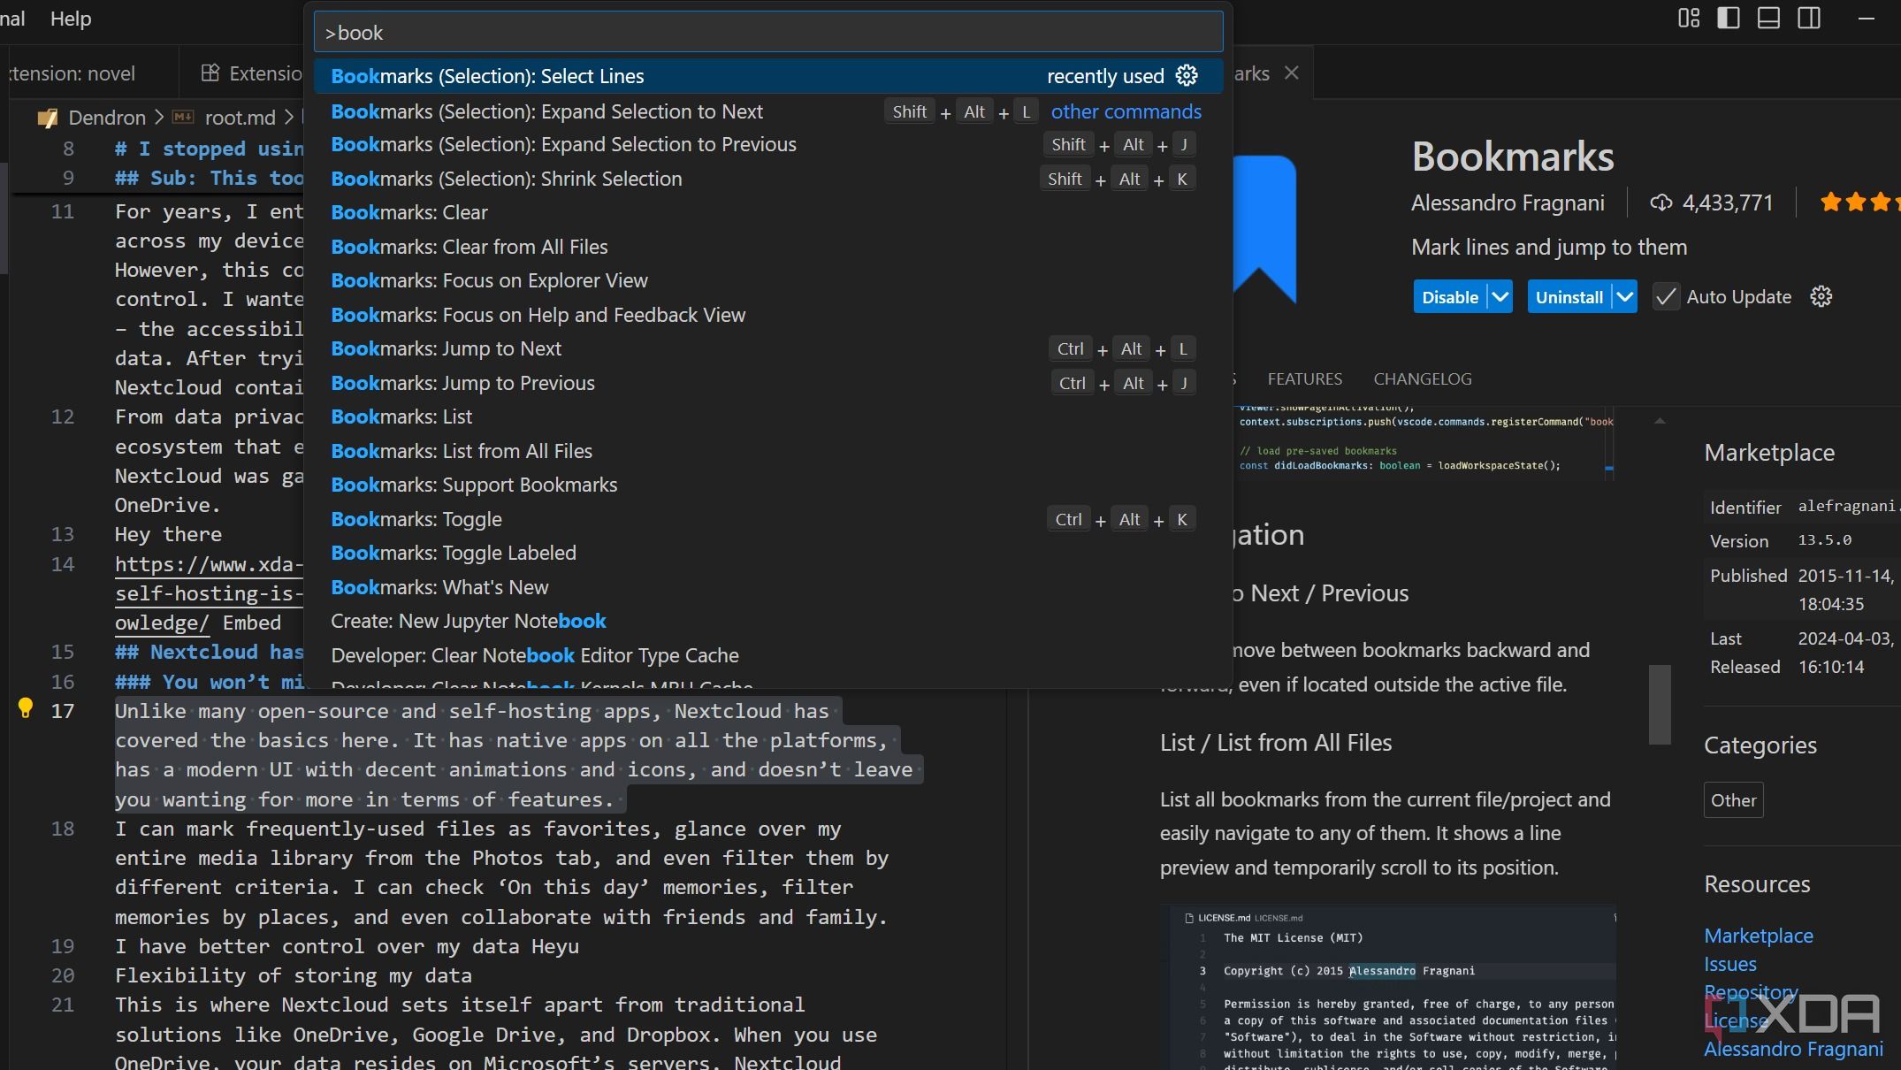Open dropdown arrow next to Disable
The image size is (1901, 1070).
coord(1500,297)
